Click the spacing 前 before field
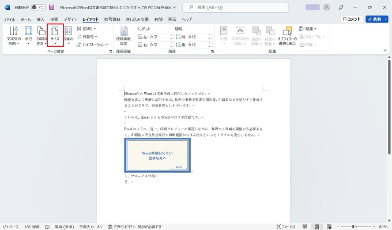Viewport: 392px width, 230px height. point(200,37)
